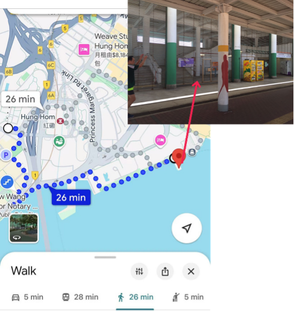Tap the Hung Hom MTR station icon
The image size is (295, 312).
tap(61, 121)
